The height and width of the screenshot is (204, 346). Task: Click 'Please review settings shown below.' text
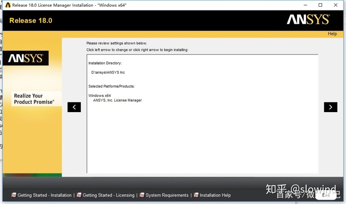pyautogui.click(x=116, y=43)
